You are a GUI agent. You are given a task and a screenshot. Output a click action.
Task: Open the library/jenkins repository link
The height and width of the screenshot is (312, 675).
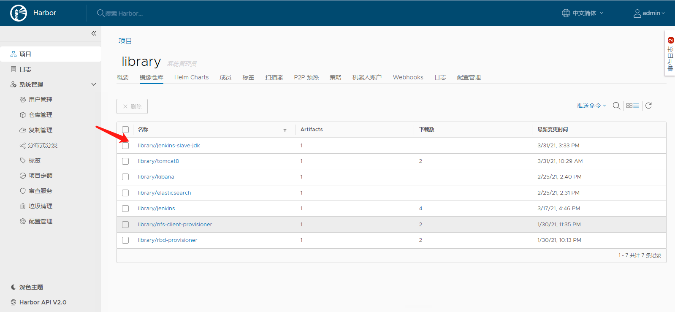(x=156, y=209)
